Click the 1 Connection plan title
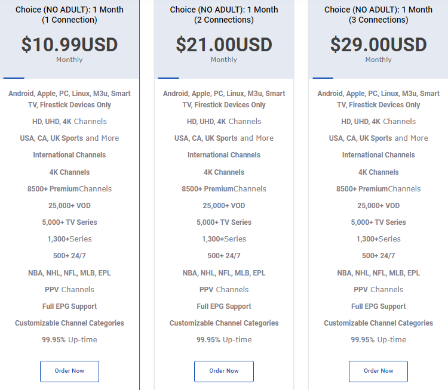Viewport: 448px width, 390px height. tap(69, 15)
